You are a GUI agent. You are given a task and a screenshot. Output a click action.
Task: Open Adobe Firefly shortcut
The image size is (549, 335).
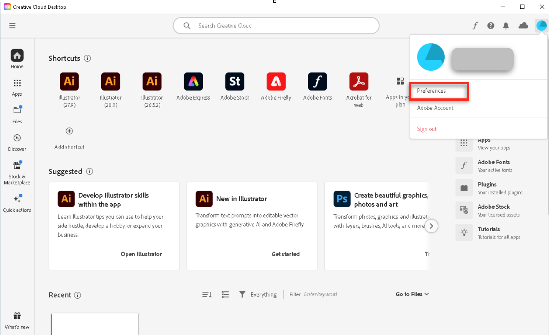[x=276, y=87]
